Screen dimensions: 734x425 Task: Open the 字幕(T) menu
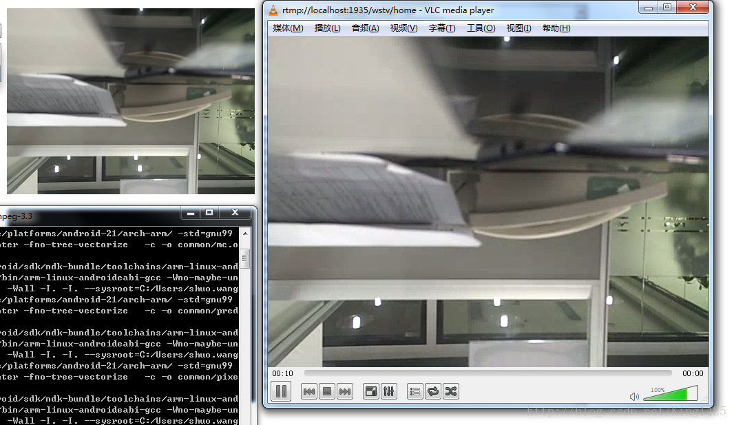coord(442,28)
